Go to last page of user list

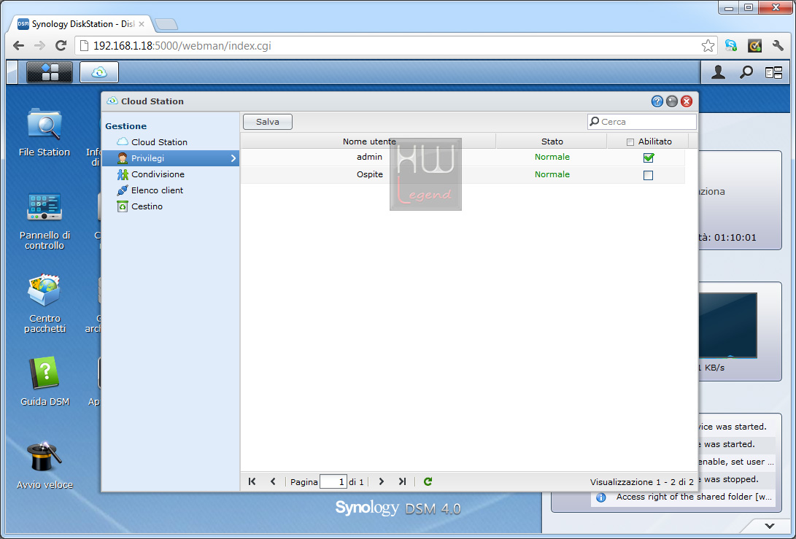pos(402,481)
